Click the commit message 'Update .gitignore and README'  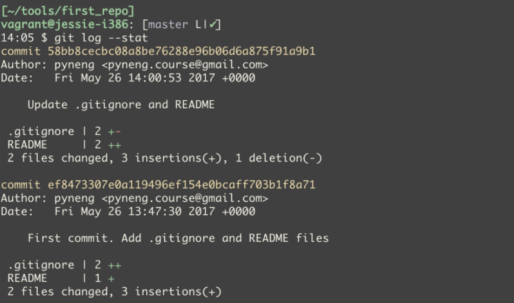pyautogui.click(x=121, y=104)
